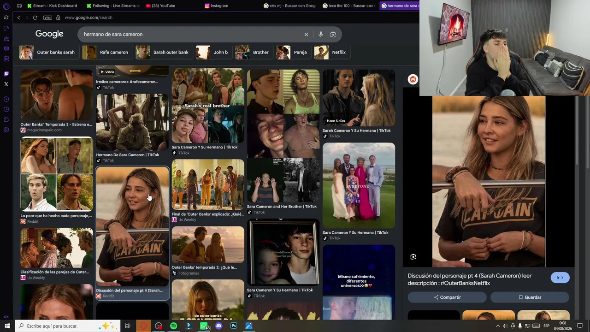Open the sidebar player icon
The width and height of the screenshot is (590, 332).
6,99
